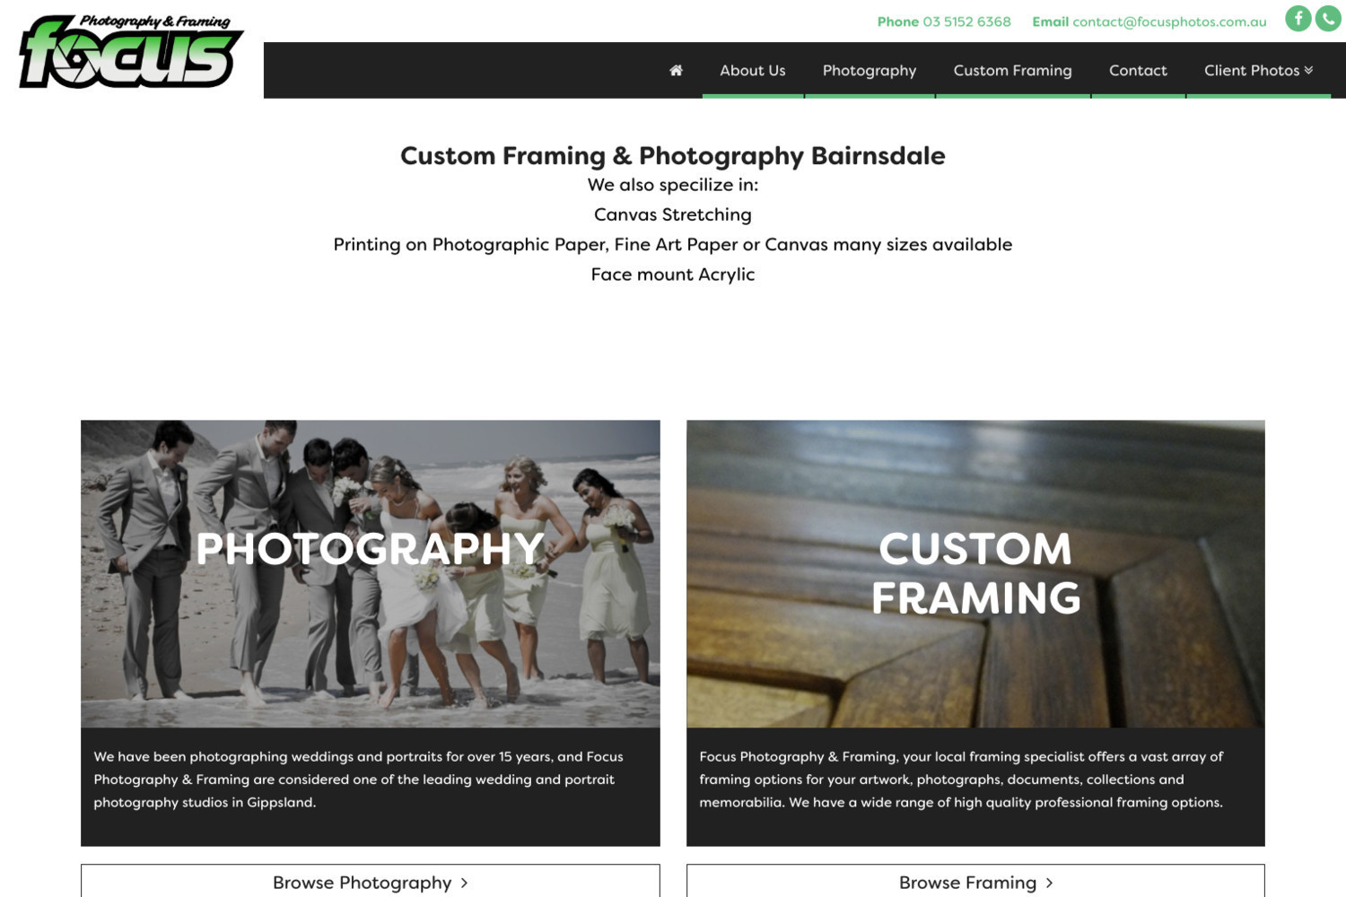The width and height of the screenshot is (1346, 897).
Task: Click the Browse Framing button
Action: [975, 882]
